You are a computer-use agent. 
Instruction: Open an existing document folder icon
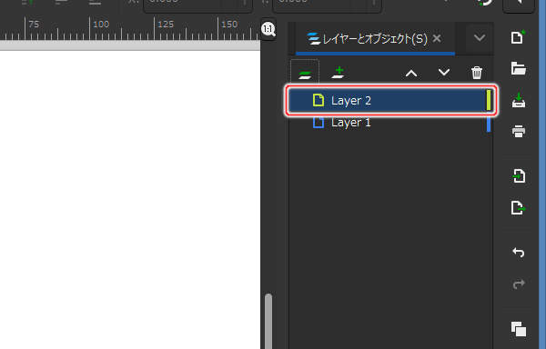click(x=519, y=68)
